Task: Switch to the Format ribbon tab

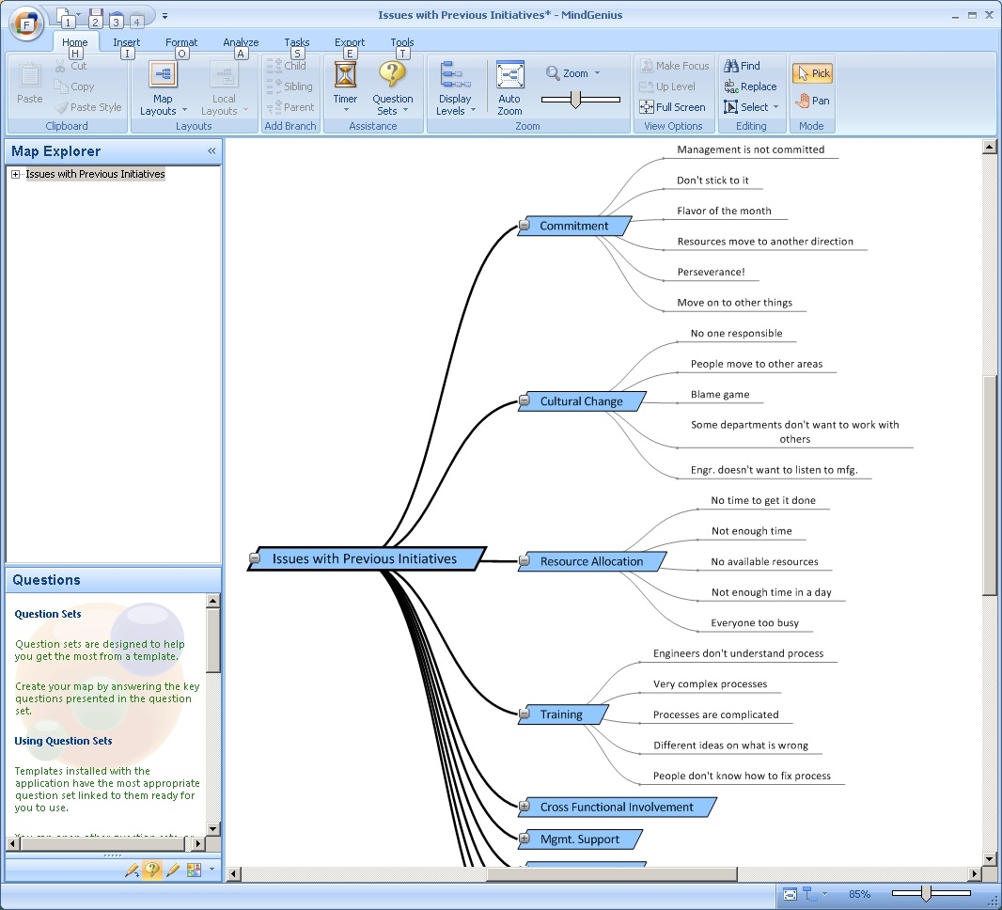Action: 181,42
